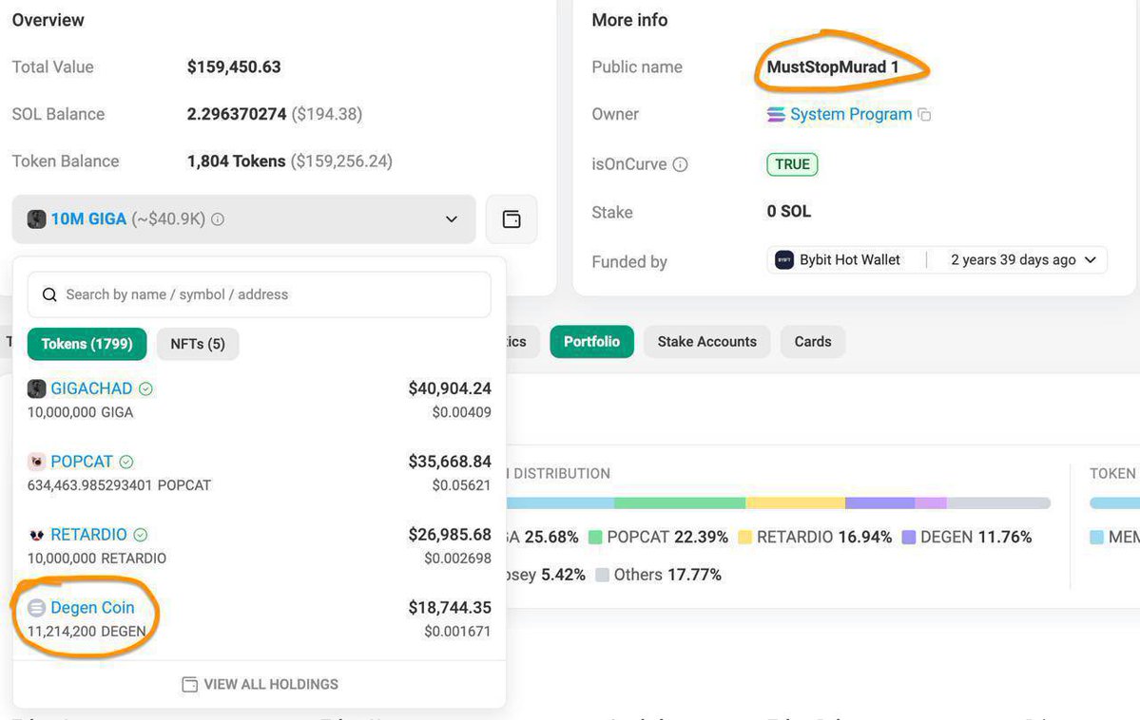The image size is (1140, 720).
Task: Click the isOnCurve info icon
Action: click(680, 164)
